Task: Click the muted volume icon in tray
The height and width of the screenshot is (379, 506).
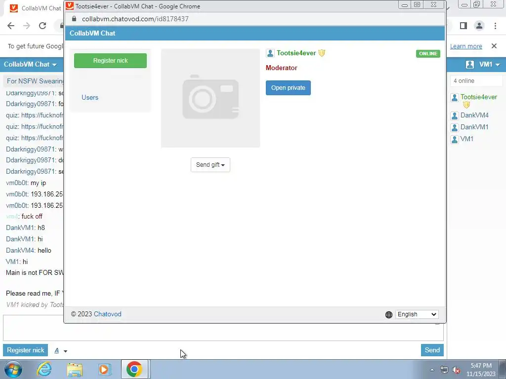Action: tap(456, 370)
